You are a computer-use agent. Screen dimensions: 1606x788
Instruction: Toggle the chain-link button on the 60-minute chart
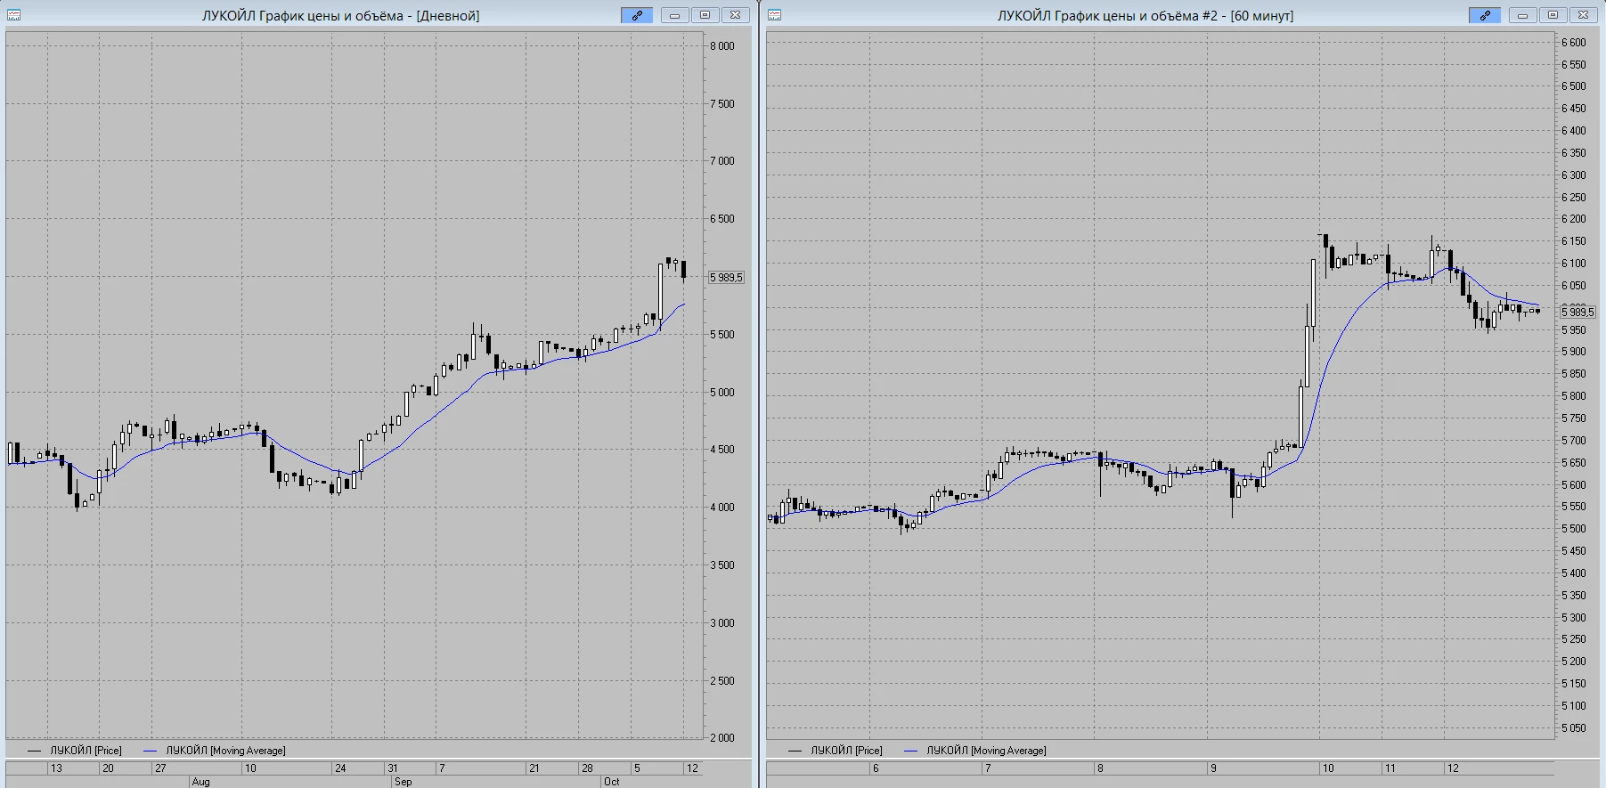click(x=1485, y=15)
